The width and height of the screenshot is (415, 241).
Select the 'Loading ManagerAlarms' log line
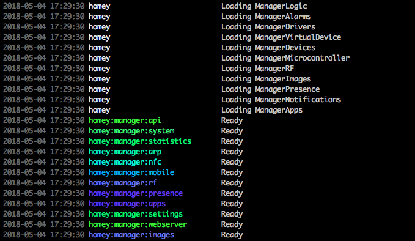(266, 17)
